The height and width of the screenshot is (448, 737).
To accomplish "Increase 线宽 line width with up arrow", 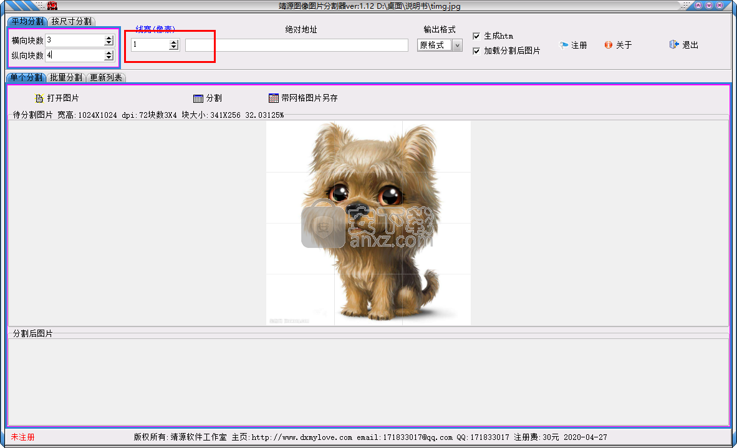I will point(174,42).
